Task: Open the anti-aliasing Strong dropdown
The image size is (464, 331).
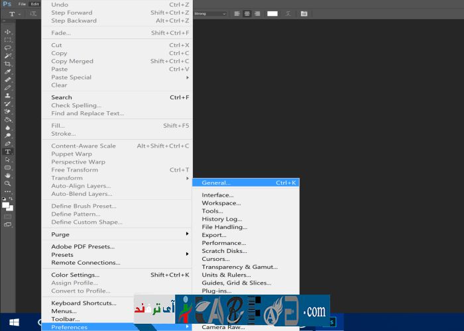Action: coord(209,13)
